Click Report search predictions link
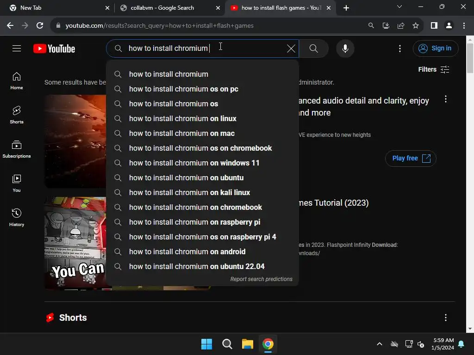 click(261, 279)
